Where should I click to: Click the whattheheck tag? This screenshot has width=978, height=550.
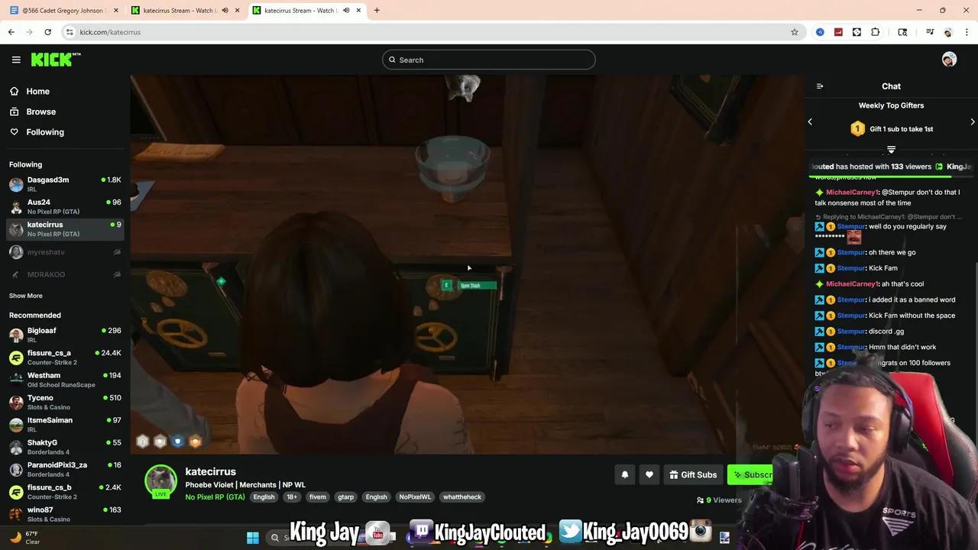click(462, 497)
